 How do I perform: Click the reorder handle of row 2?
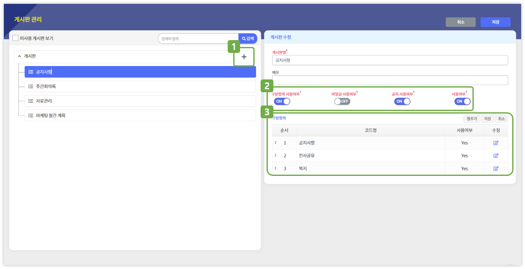pyautogui.click(x=276, y=155)
